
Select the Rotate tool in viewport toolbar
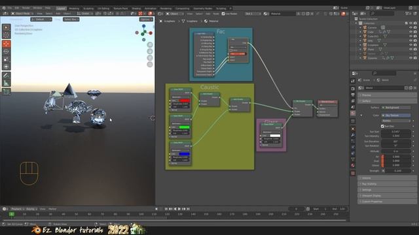pyautogui.click(x=7, y=52)
